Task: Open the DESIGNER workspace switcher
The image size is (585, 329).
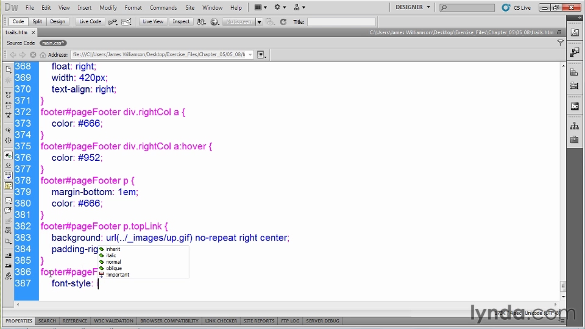Action: [413, 7]
